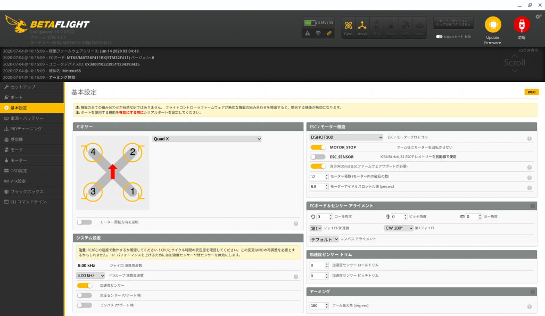Image resolution: width=545 pixels, height=316 pixels.
Task: Click the link status icon
Action: [x=329, y=34]
